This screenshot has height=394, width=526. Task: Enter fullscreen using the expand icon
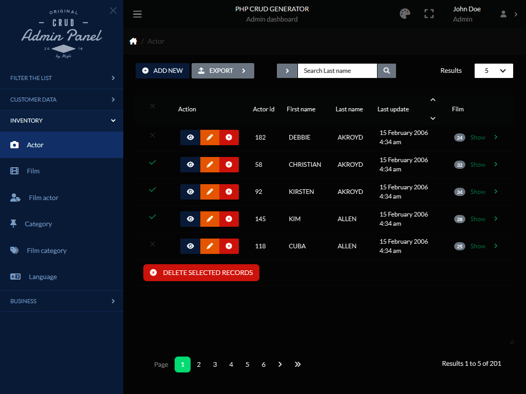click(x=429, y=14)
